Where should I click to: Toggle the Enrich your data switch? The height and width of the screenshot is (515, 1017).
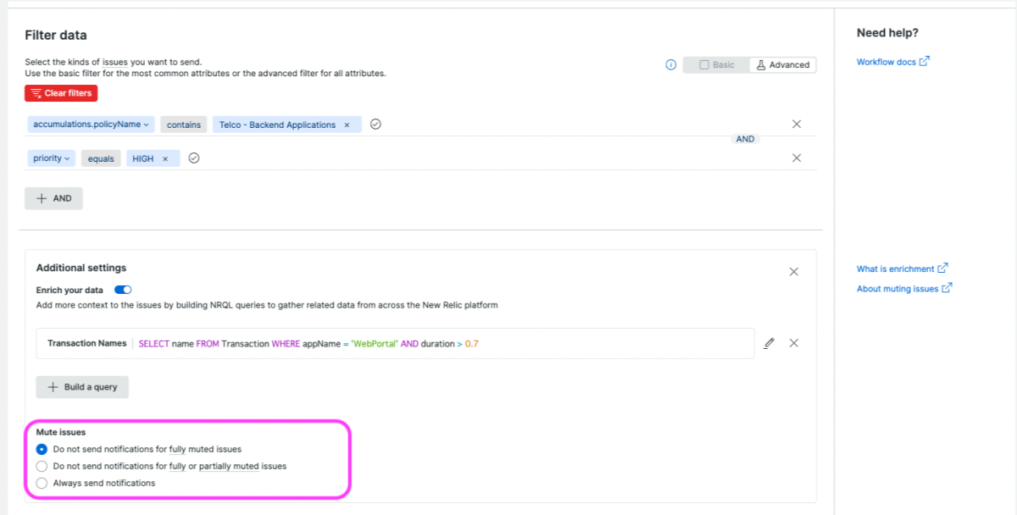point(123,290)
